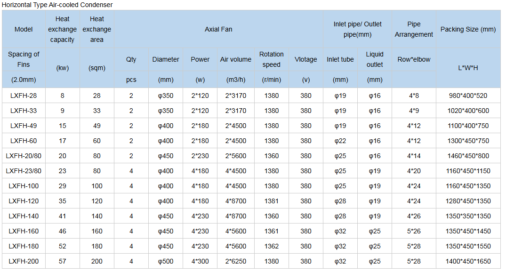The image size is (506, 272).
Task: Click the LXFH-28 model cell
Action: tap(24, 96)
